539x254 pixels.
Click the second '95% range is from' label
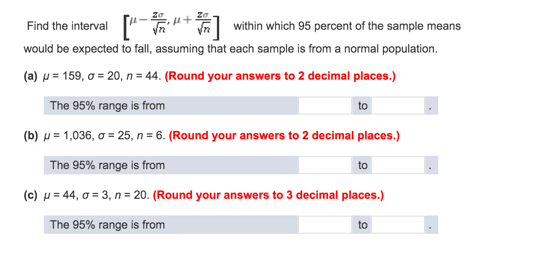pos(108,165)
